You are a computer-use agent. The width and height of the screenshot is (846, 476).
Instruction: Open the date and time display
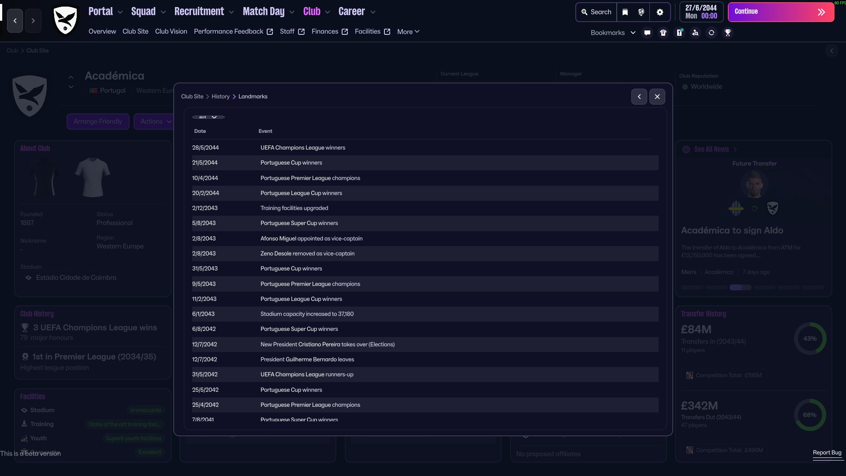click(x=701, y=12)
